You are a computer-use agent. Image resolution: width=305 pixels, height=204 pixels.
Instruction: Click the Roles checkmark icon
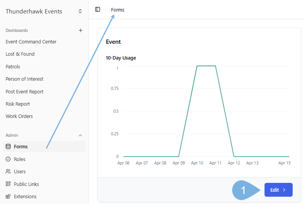tap(8, 159)
